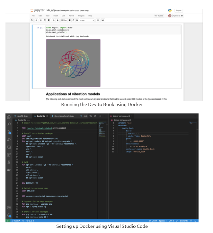Open Jupyter Insert menu

(x=56, y=16)
